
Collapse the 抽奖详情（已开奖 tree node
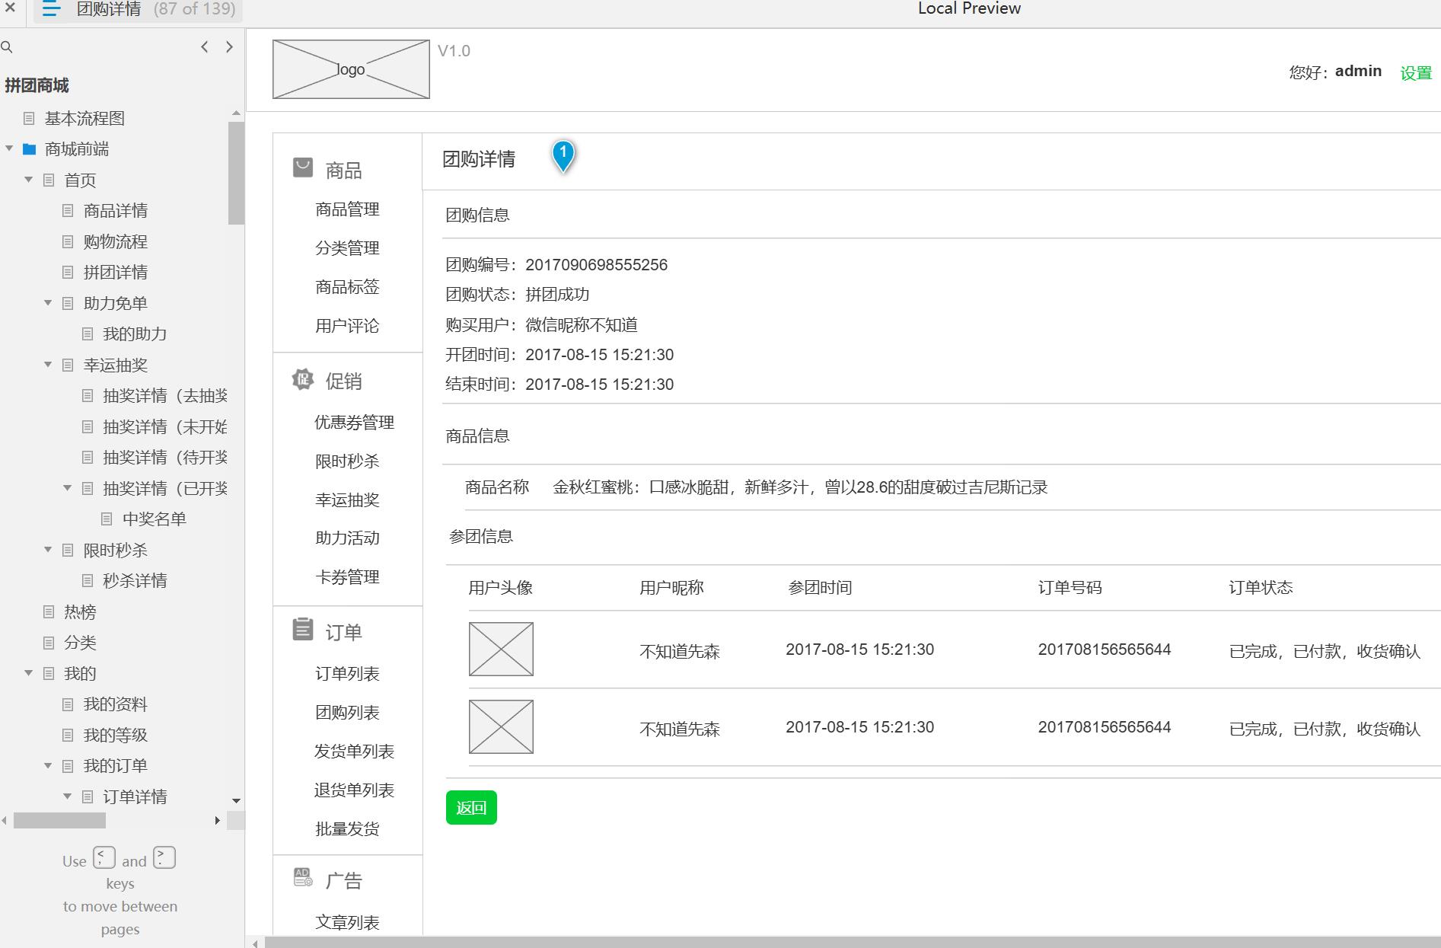pyautogui.click(x=67, y=488)
